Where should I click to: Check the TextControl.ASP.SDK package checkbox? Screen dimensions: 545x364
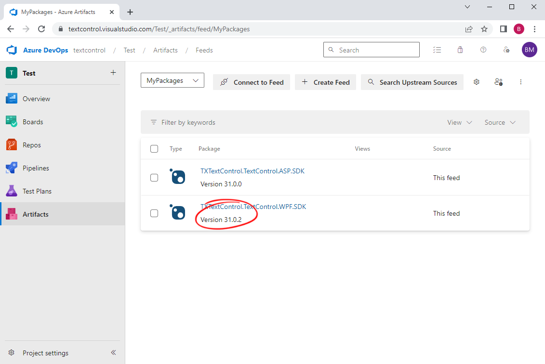pyautogui.click(x=154, y=178)
